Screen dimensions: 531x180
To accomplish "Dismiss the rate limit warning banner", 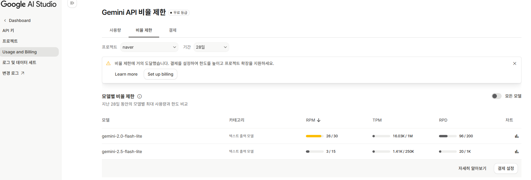I will coord(515,63).
